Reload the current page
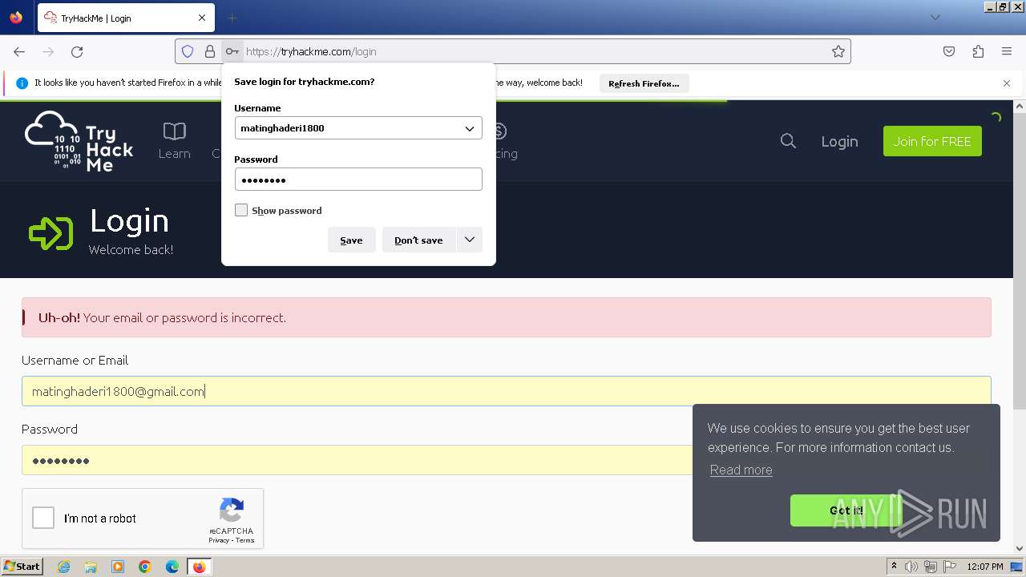The image size is (1026, 577). [x=77, y=51]
